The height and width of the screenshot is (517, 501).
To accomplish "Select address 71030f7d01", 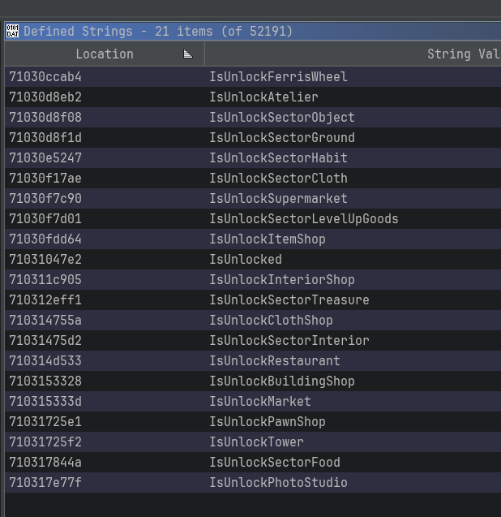I will 45,219.
